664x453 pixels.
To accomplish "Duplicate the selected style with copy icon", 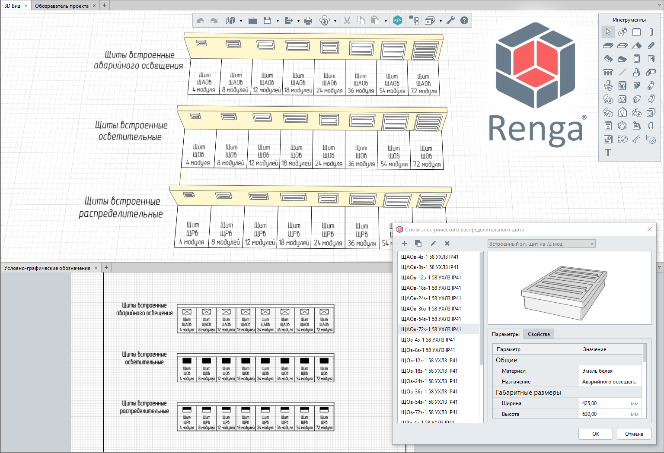I will [x=418, y=244].
